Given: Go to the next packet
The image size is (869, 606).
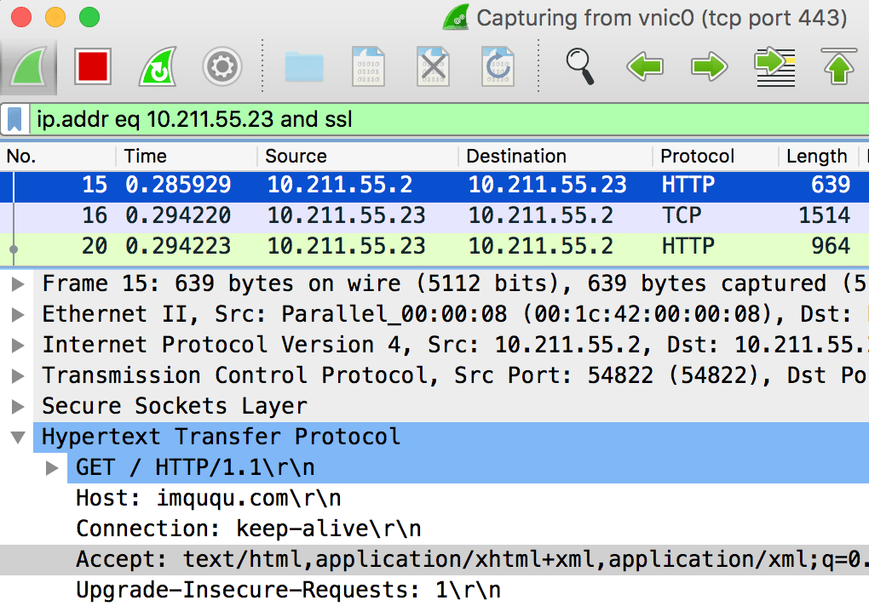Looking at the screenshot, I should (x=709, y=66).
